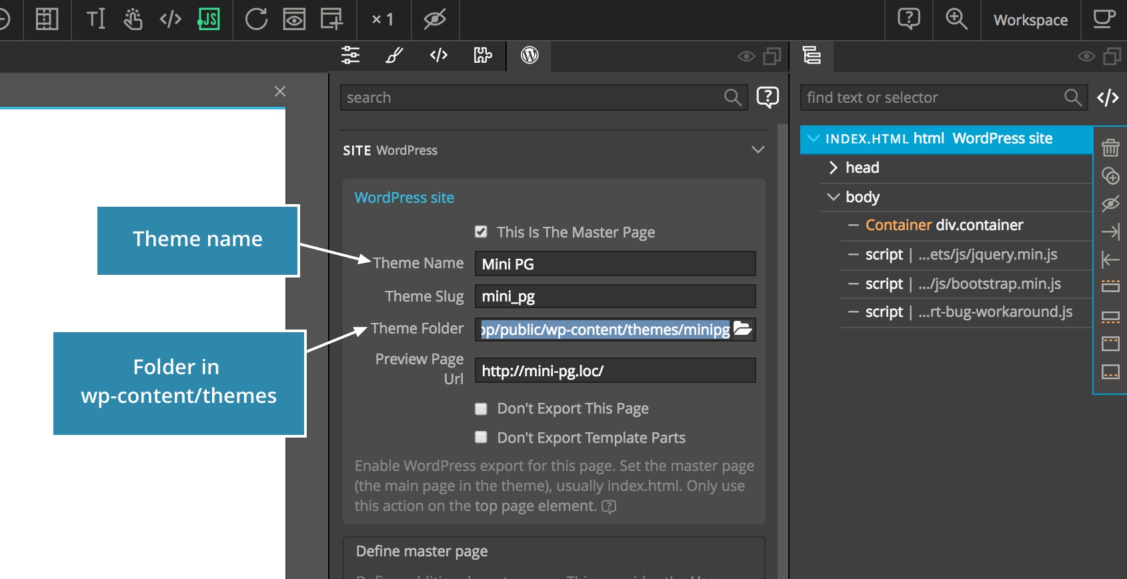Select the rt-bug-workaround.js script tree item
Image resolution: width=1127 pixels, height=579 pixels.
[x=969, y=312]
